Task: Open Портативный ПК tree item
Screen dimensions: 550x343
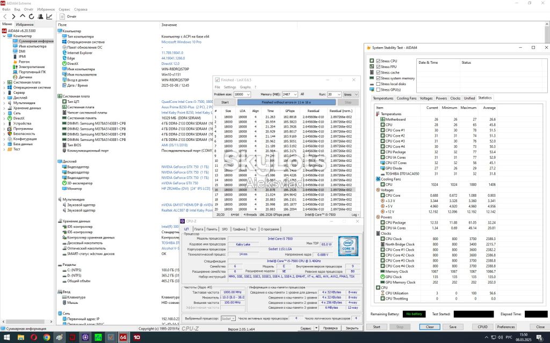Action: 32,72
